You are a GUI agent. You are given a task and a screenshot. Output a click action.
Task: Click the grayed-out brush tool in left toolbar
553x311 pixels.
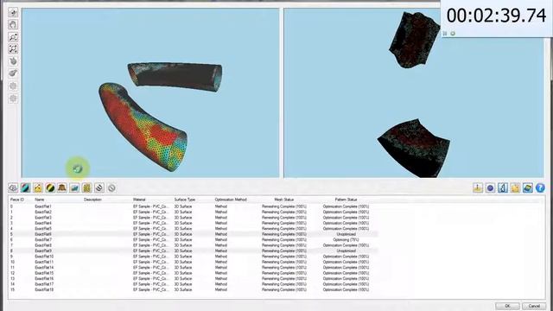point(13,73)
